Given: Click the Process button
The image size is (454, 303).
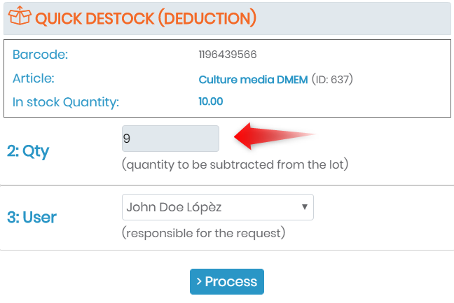Looking at the screenshot, I should coord(227,281).
